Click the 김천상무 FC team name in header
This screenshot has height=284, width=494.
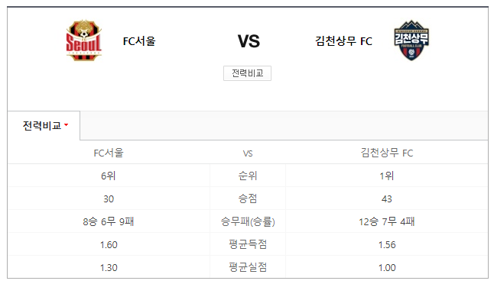[x=343, y=41]
